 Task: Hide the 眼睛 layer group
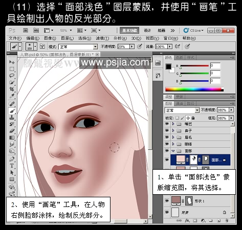click(167, 144)
